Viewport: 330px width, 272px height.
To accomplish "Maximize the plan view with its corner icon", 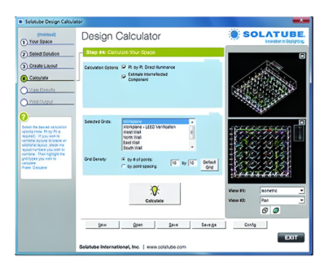I will (x=302, y=123).
